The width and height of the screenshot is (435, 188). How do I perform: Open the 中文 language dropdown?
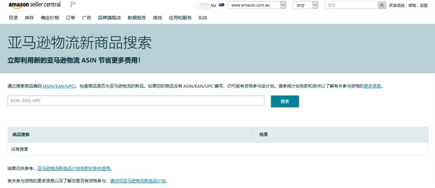tap(305, 5)
